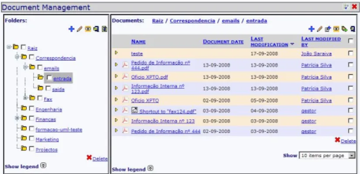Go to emails in breadcrumb path
The image size is (360, 174).
tap(230, 21)
